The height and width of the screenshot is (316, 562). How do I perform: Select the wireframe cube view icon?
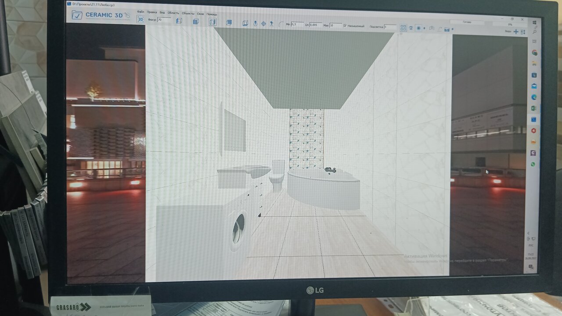(x=179, y=21)
